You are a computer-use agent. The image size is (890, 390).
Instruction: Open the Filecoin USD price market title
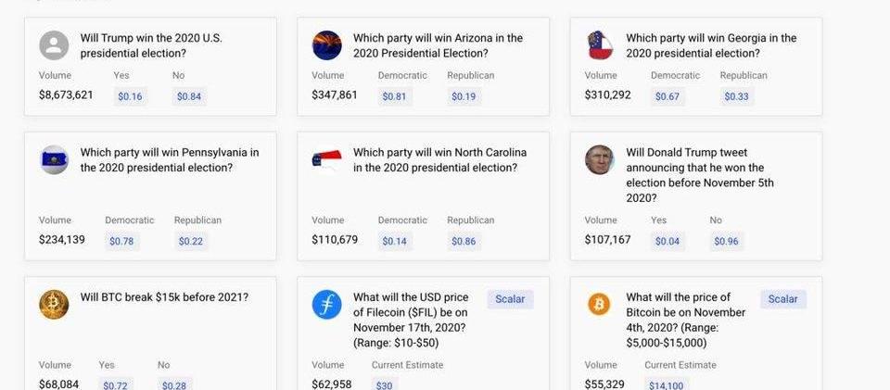point(411,320)
